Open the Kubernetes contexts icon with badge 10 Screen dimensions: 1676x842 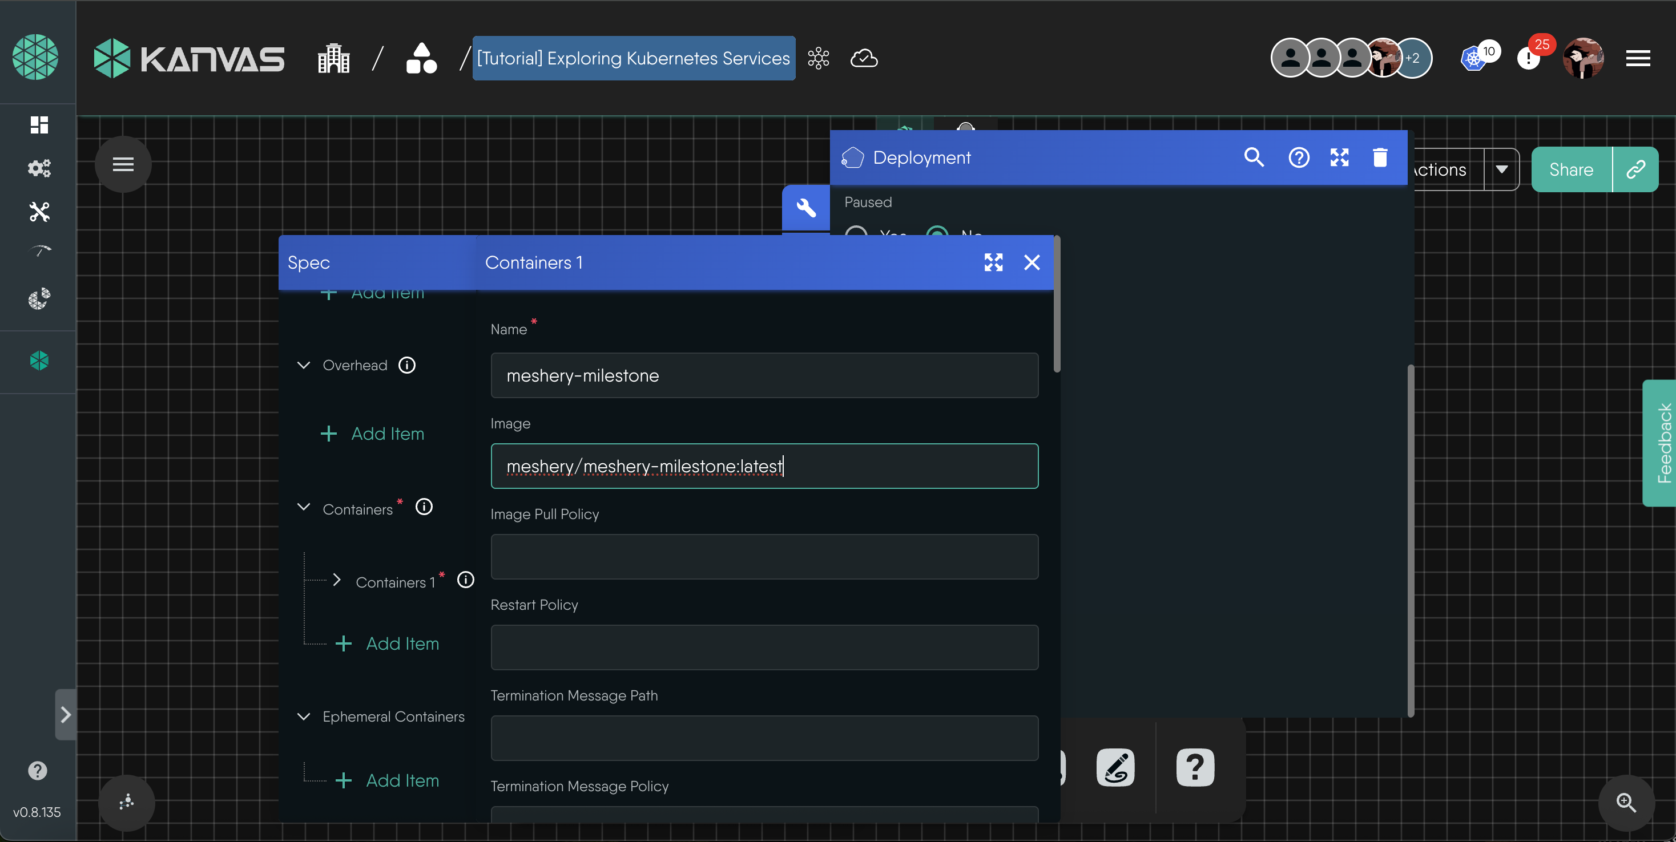point(1474,59)
